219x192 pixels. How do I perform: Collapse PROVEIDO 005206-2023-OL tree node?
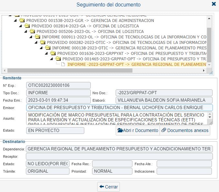(x=26, y=31)
